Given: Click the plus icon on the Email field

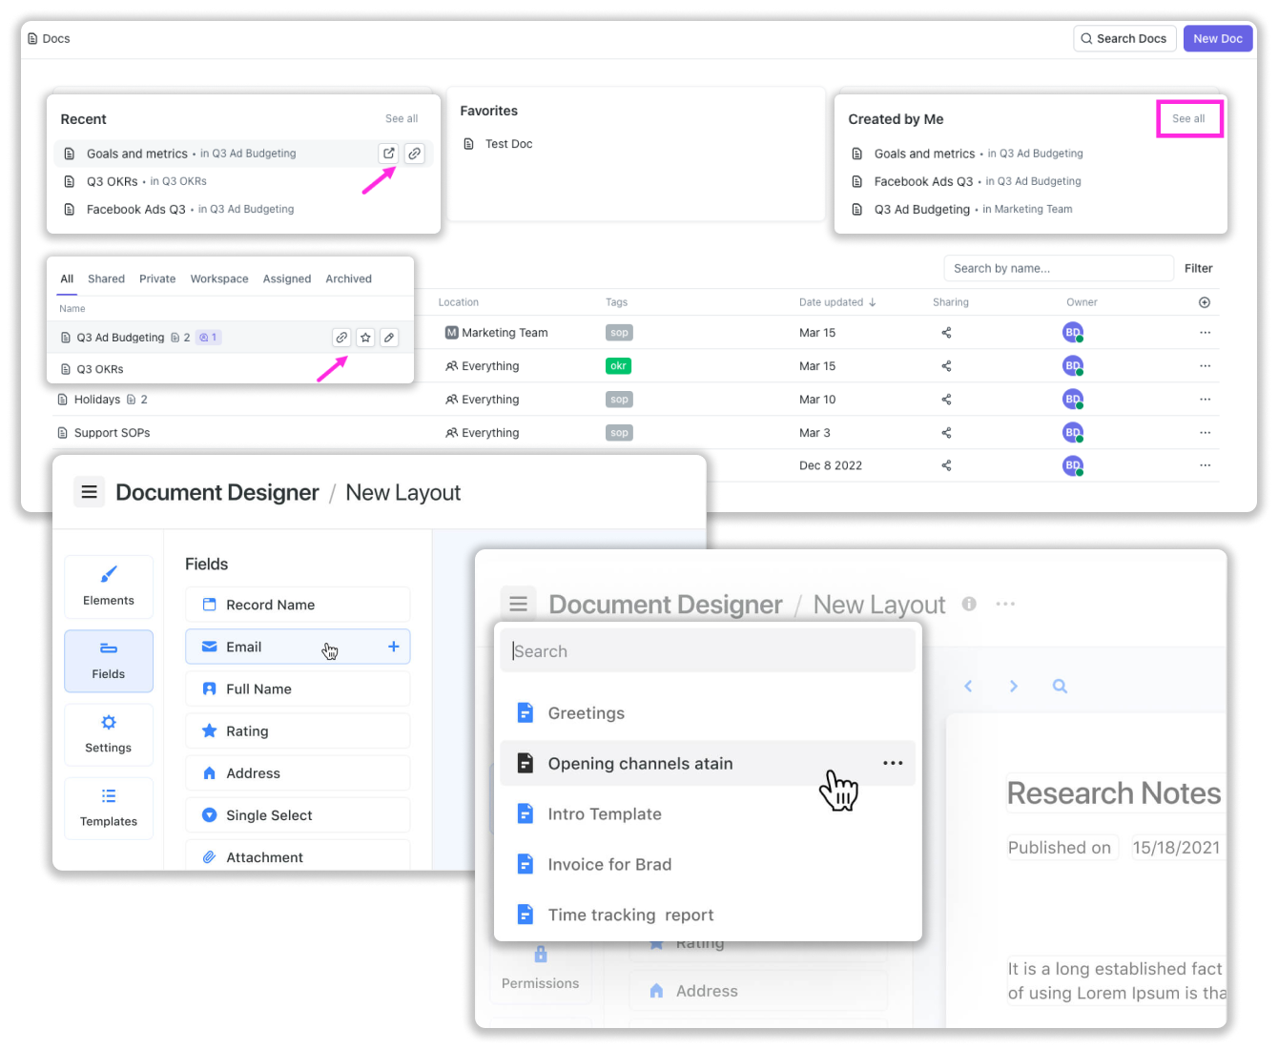Looking at the screenshot, I should pyautogui.click(x=393, y=647).
